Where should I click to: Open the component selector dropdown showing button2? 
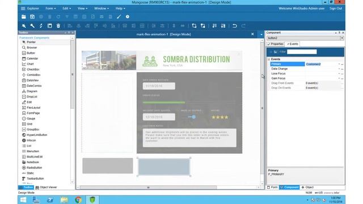click(x=342, y=38)
